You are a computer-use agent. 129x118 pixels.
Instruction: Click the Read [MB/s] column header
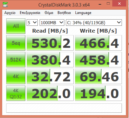tap(50, 31)
